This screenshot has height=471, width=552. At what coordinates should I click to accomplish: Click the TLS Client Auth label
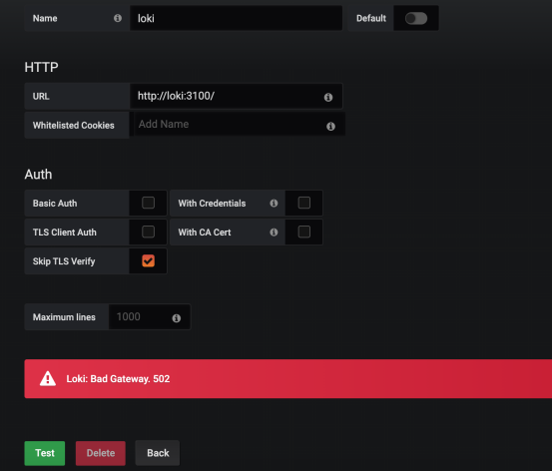point(65,233)
